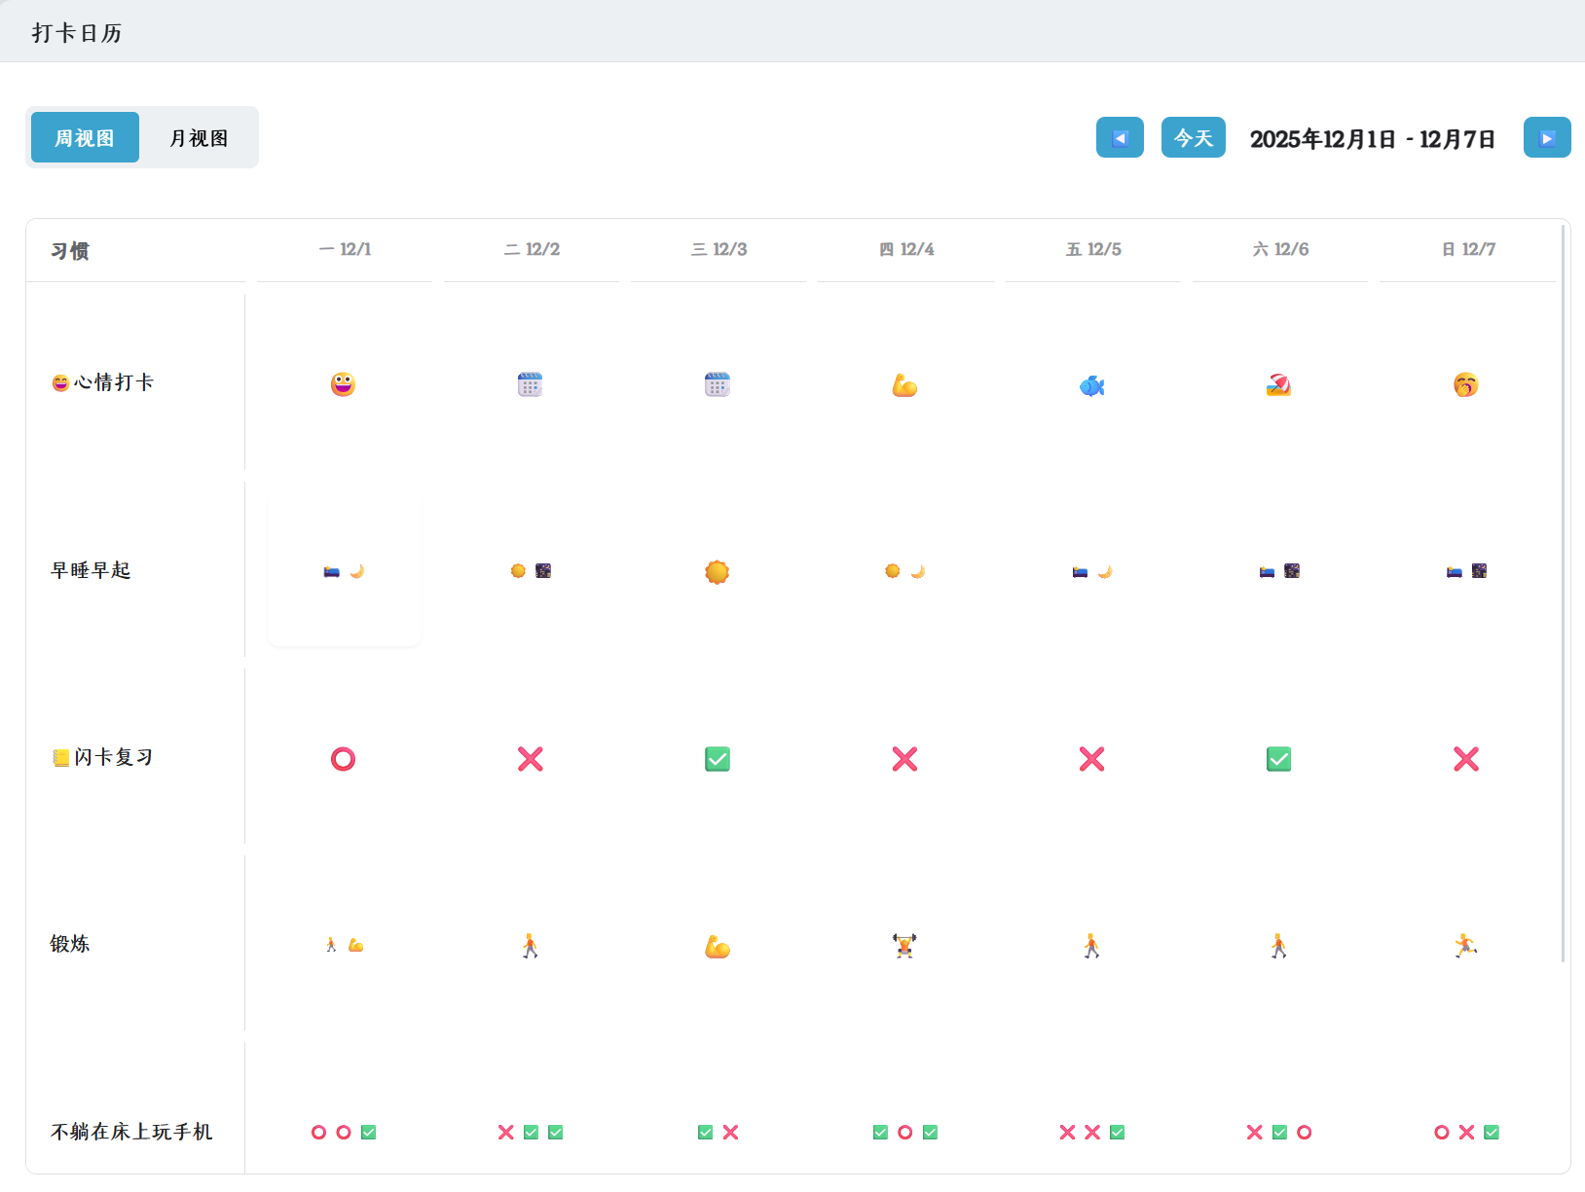Click the vertical scrollbar of the habit table
This screenshot has width=1585, height=1192.
(1564, 594)
